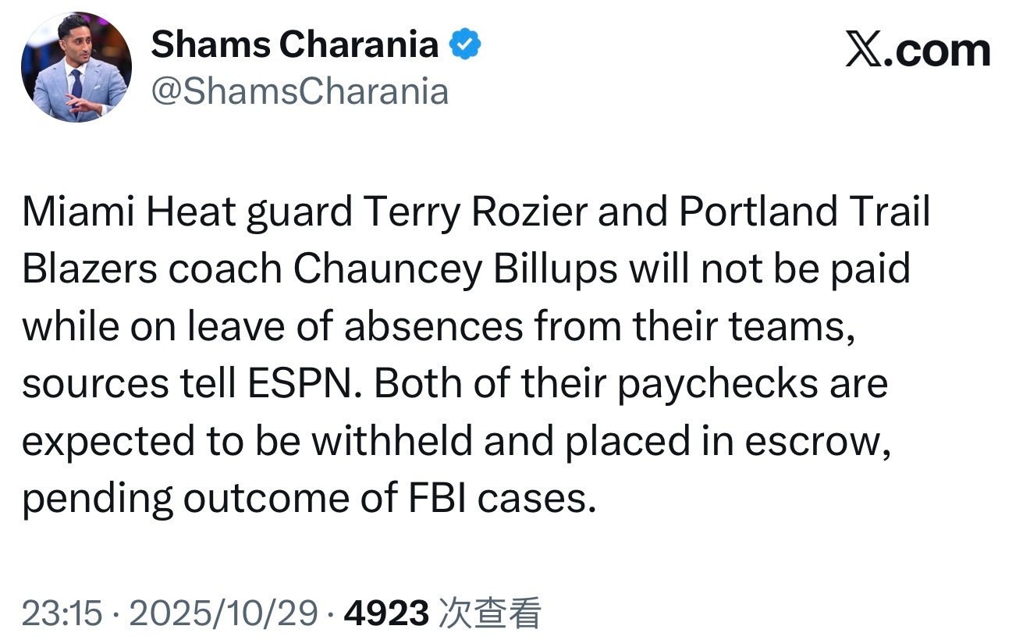Image resolution: width=1030 pixels, height=640 pixels.
Task: Click the X.com text at top right
Action: 918,52
